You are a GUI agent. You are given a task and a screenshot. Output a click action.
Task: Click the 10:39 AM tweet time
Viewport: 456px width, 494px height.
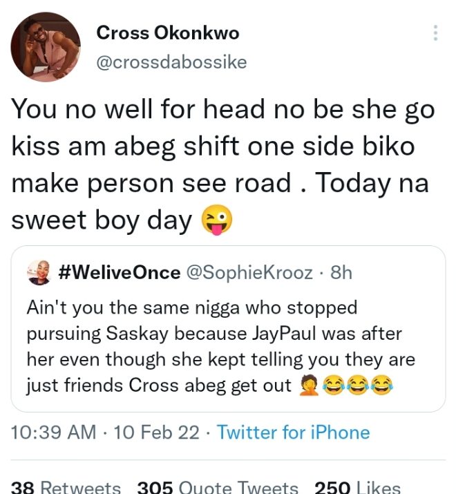[x=54, y=433]
